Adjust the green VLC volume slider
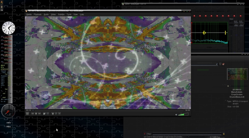The height and width of the screenshot is (138, 249). click(x=183, y=114)
